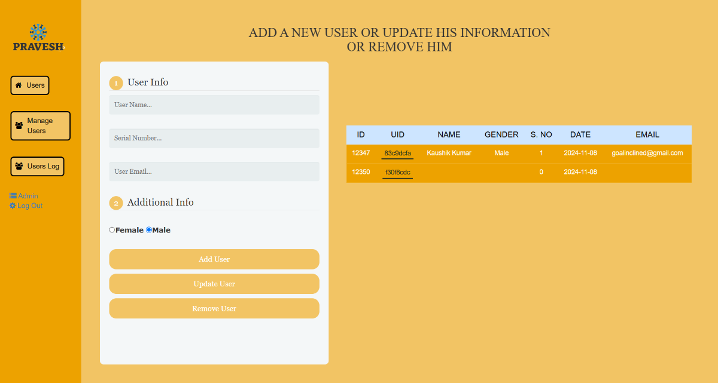Click the Log Out link

pyautogui.click(x=30, y=206)
